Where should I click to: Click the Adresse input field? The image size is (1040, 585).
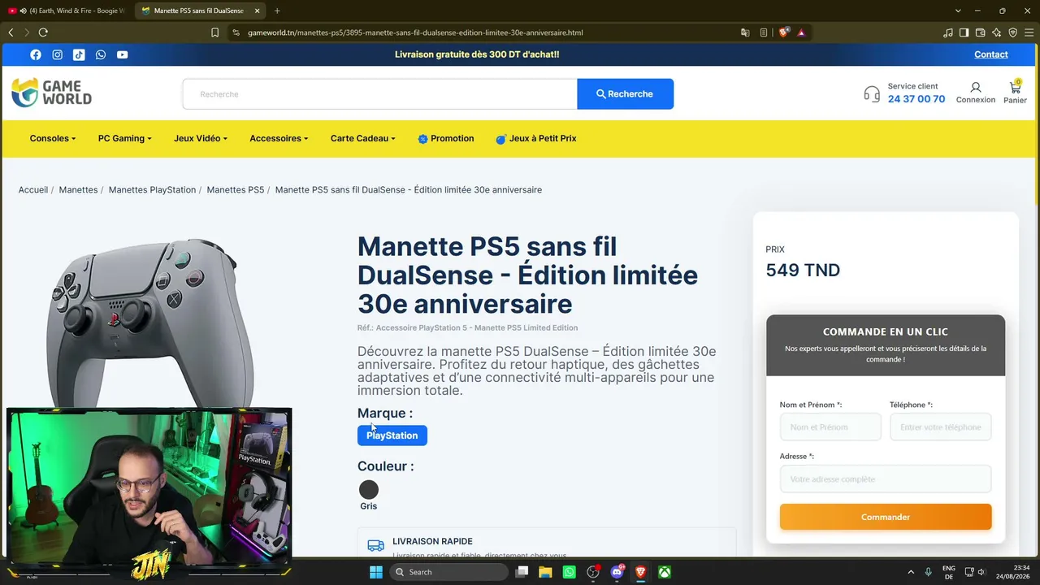coord(886,479)
